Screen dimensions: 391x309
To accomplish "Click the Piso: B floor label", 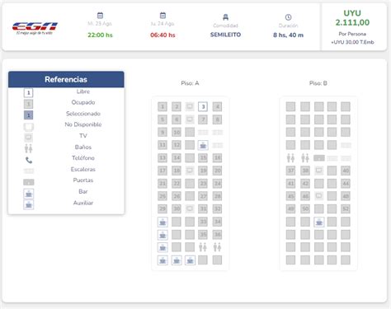I will 318,83.
